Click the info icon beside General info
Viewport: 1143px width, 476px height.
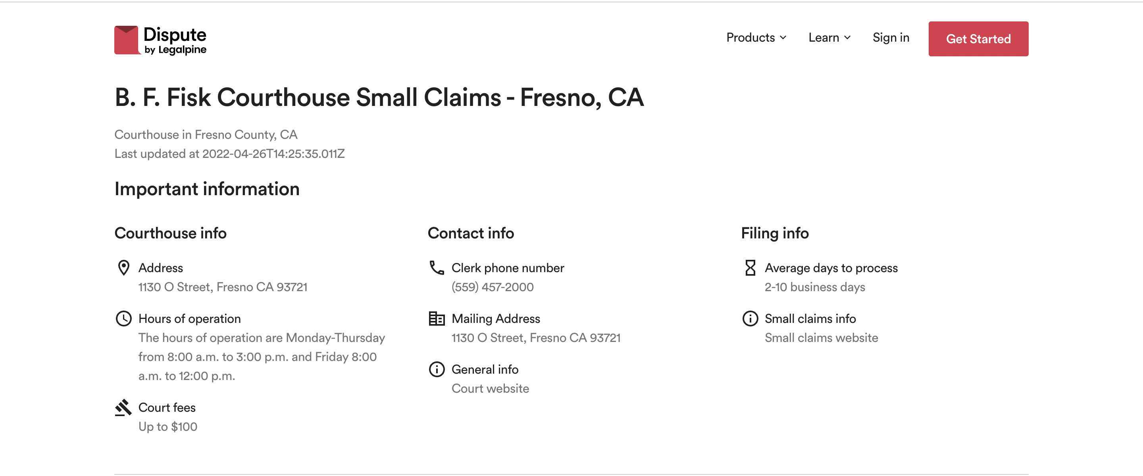437,369
